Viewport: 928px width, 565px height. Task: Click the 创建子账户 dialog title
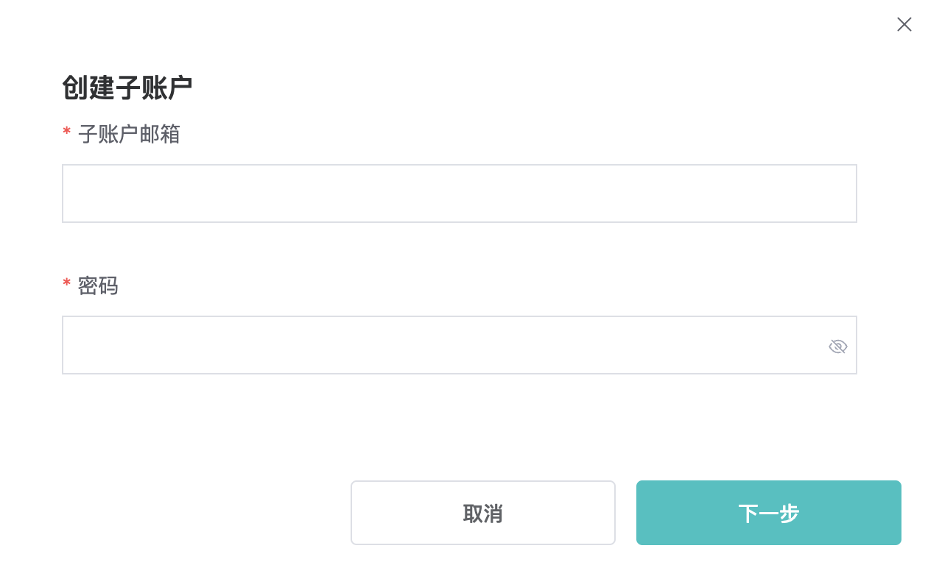click(127, 88)
